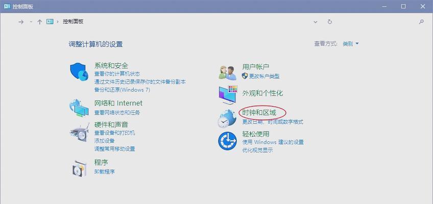Viewport: 433px width, 204px height.
Task: Click the forward navigation arrow
Action: (21, 22)
